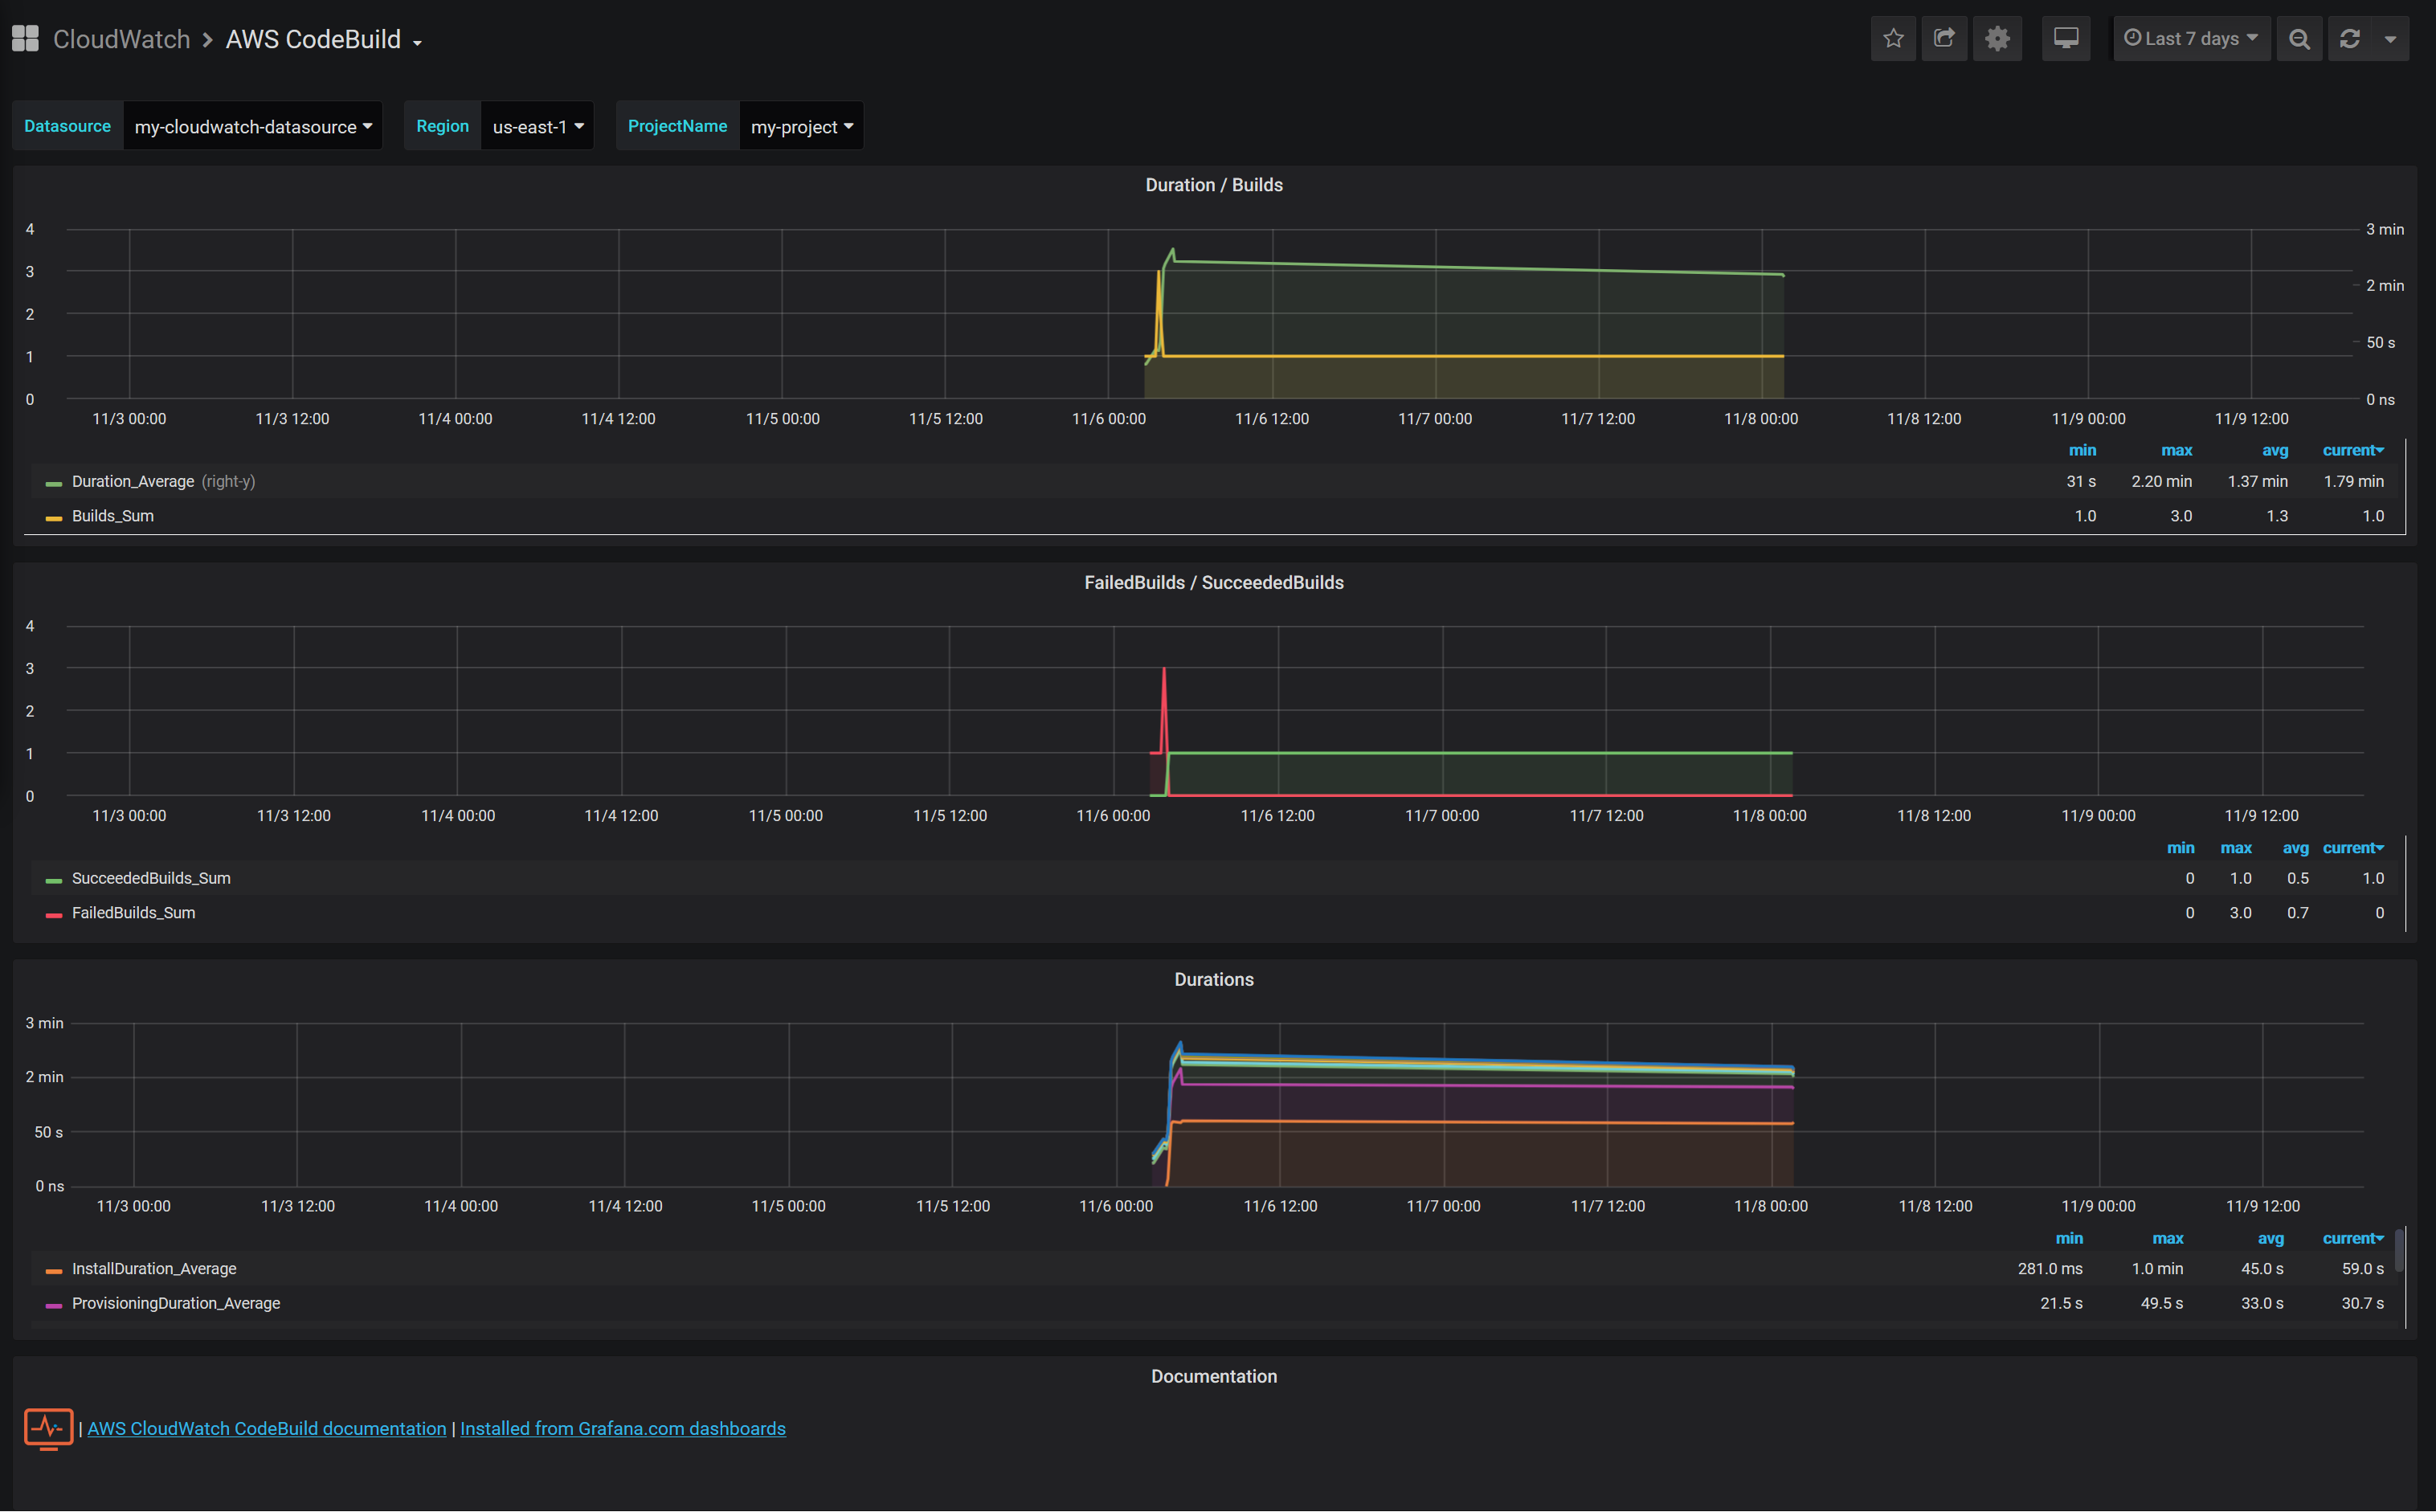
Task: Click the share dashboard icon
Action: pyautogui.click(x=1944, y=39)
